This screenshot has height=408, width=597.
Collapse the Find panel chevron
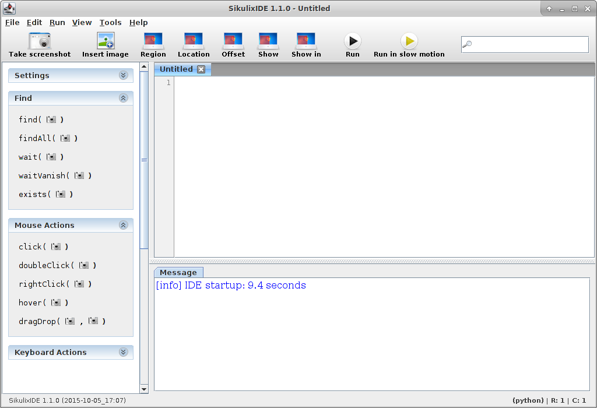124,98
